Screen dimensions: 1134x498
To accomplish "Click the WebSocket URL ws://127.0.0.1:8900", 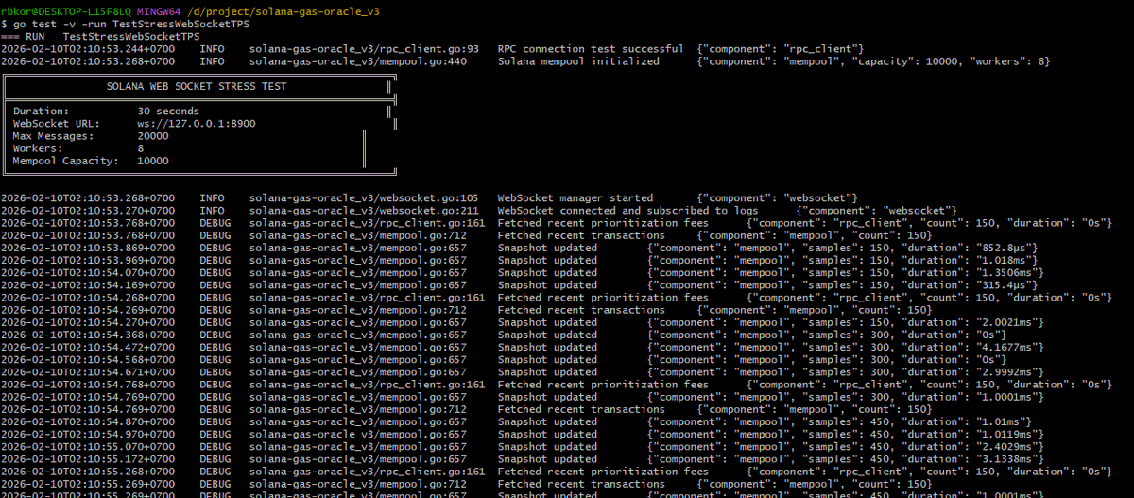I will coord(197,124).
